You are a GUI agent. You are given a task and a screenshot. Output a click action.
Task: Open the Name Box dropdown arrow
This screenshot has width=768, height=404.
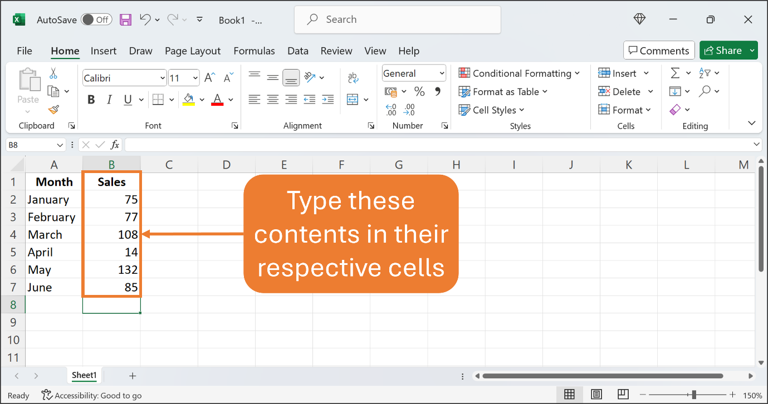[60, 145]
